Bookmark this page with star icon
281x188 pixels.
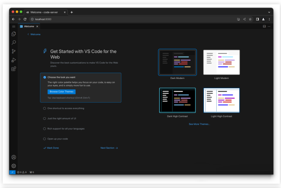click(x=250, y=19)
